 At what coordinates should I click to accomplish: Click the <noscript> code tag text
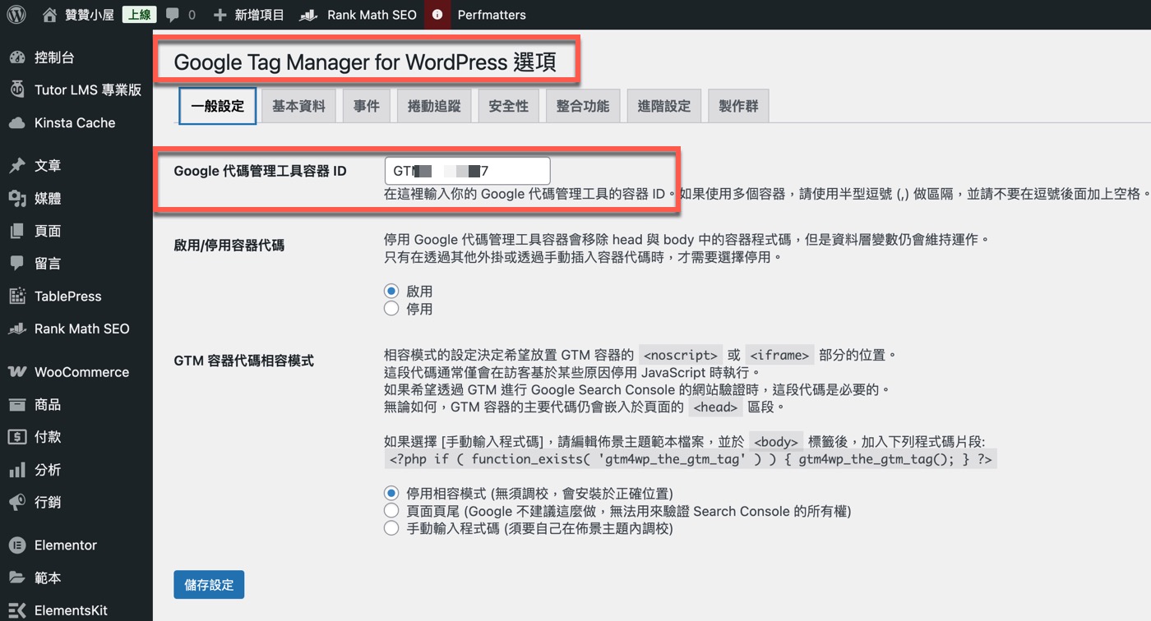pos(681,356)
